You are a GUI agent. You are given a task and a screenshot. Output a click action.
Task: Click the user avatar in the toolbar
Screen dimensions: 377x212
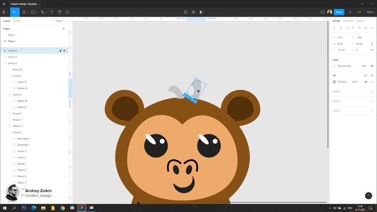(330, 12)
